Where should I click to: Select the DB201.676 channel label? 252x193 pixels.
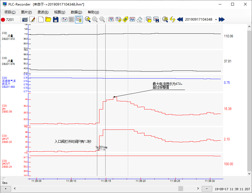(x=8, y=61)
